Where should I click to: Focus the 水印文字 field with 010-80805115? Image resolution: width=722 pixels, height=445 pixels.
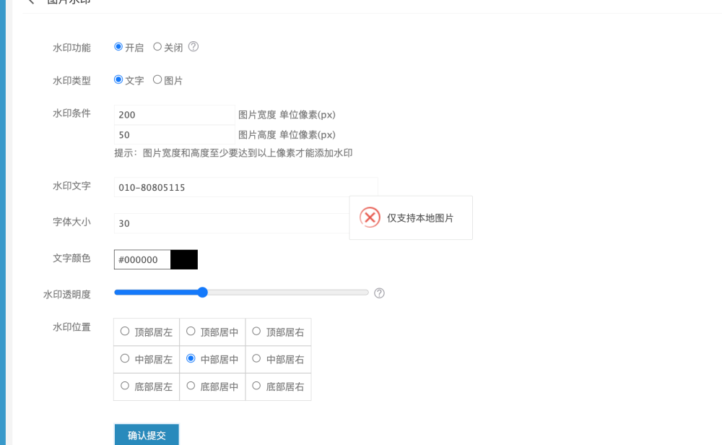point(246,188)
